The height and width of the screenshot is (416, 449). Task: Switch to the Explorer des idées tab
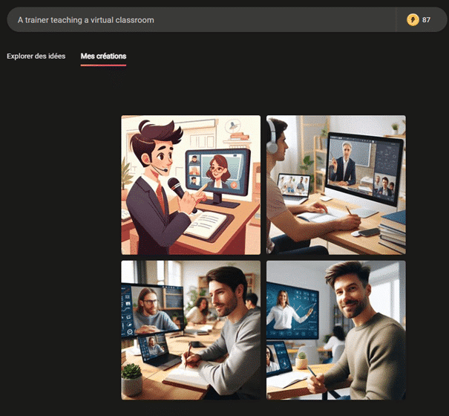coord(36,56)
